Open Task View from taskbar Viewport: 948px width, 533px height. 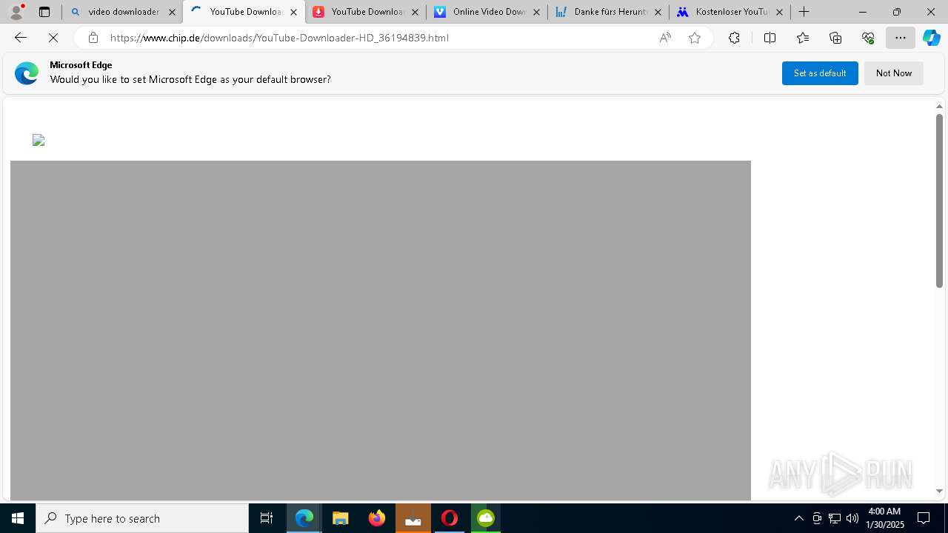(267, 518)
